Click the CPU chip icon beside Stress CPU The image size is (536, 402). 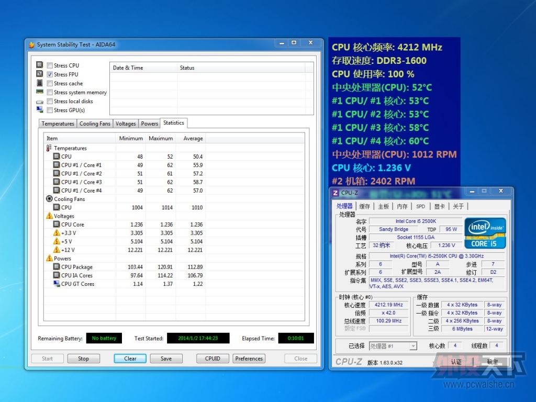click(x=40, y=64)
